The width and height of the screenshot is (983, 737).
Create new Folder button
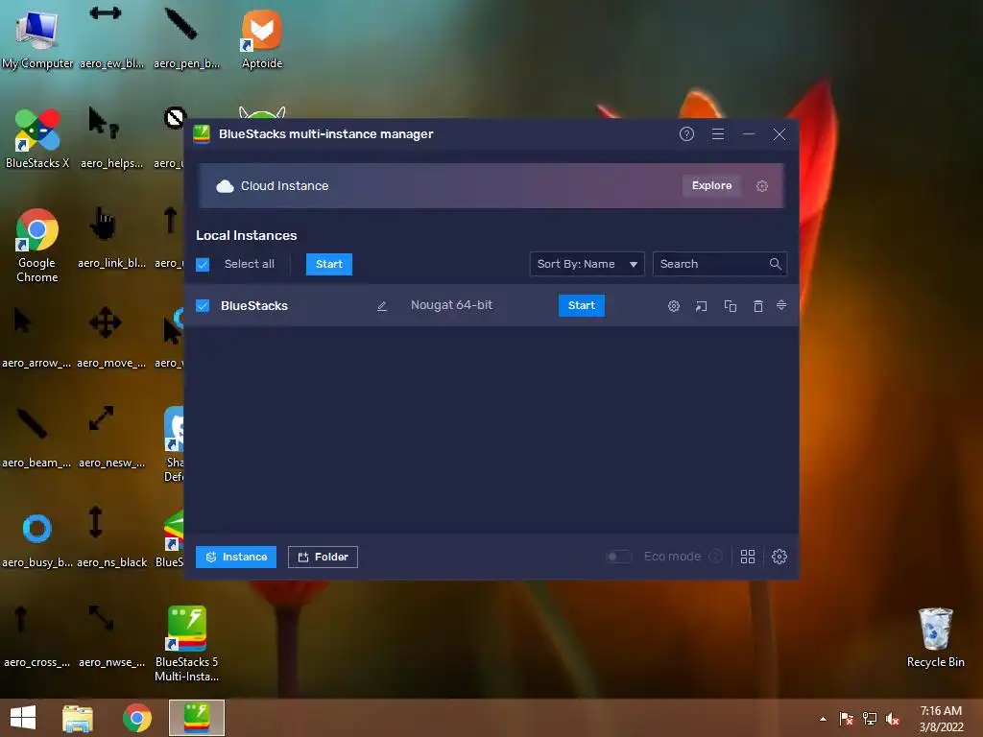pyautogui.click(x=323, y=558)
